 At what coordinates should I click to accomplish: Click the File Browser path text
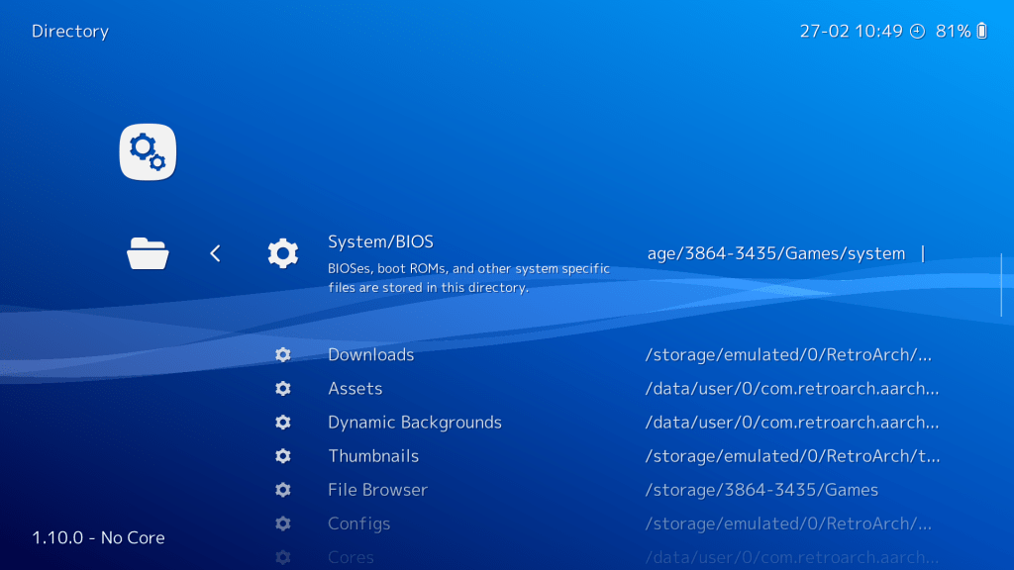760,489
